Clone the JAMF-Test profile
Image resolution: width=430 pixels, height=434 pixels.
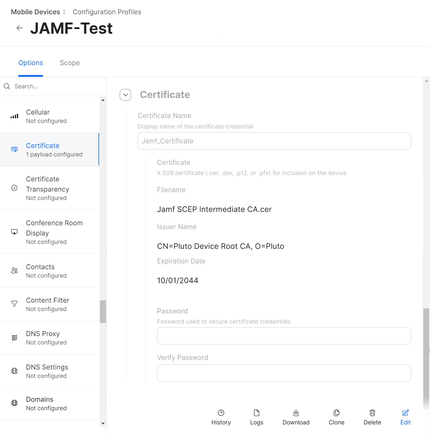(336, 417)
